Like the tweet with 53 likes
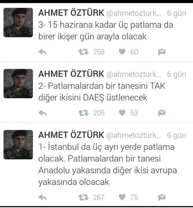 [x=122, y=113]
